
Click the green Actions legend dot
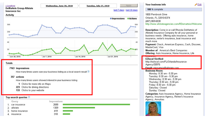[128, 19]
